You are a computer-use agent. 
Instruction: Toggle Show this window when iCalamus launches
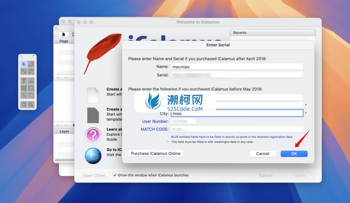tap(115, 175)
